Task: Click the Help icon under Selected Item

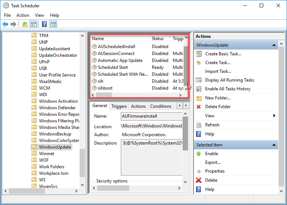Action: pos(199,189)
